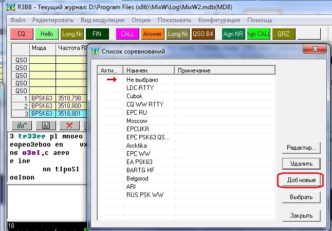
Task: Click the Редактир... button
Action: (x=301, y=148)
